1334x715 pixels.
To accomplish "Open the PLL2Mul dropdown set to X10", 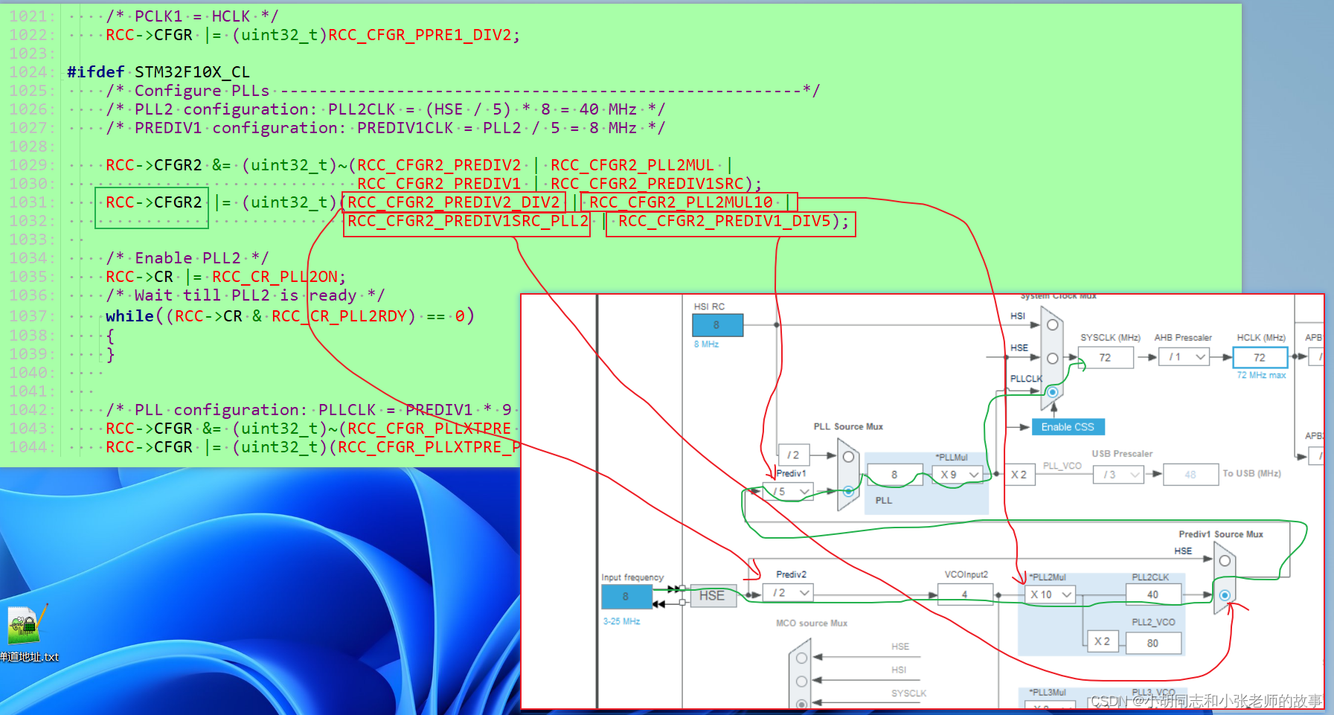I will point(1050,594).
